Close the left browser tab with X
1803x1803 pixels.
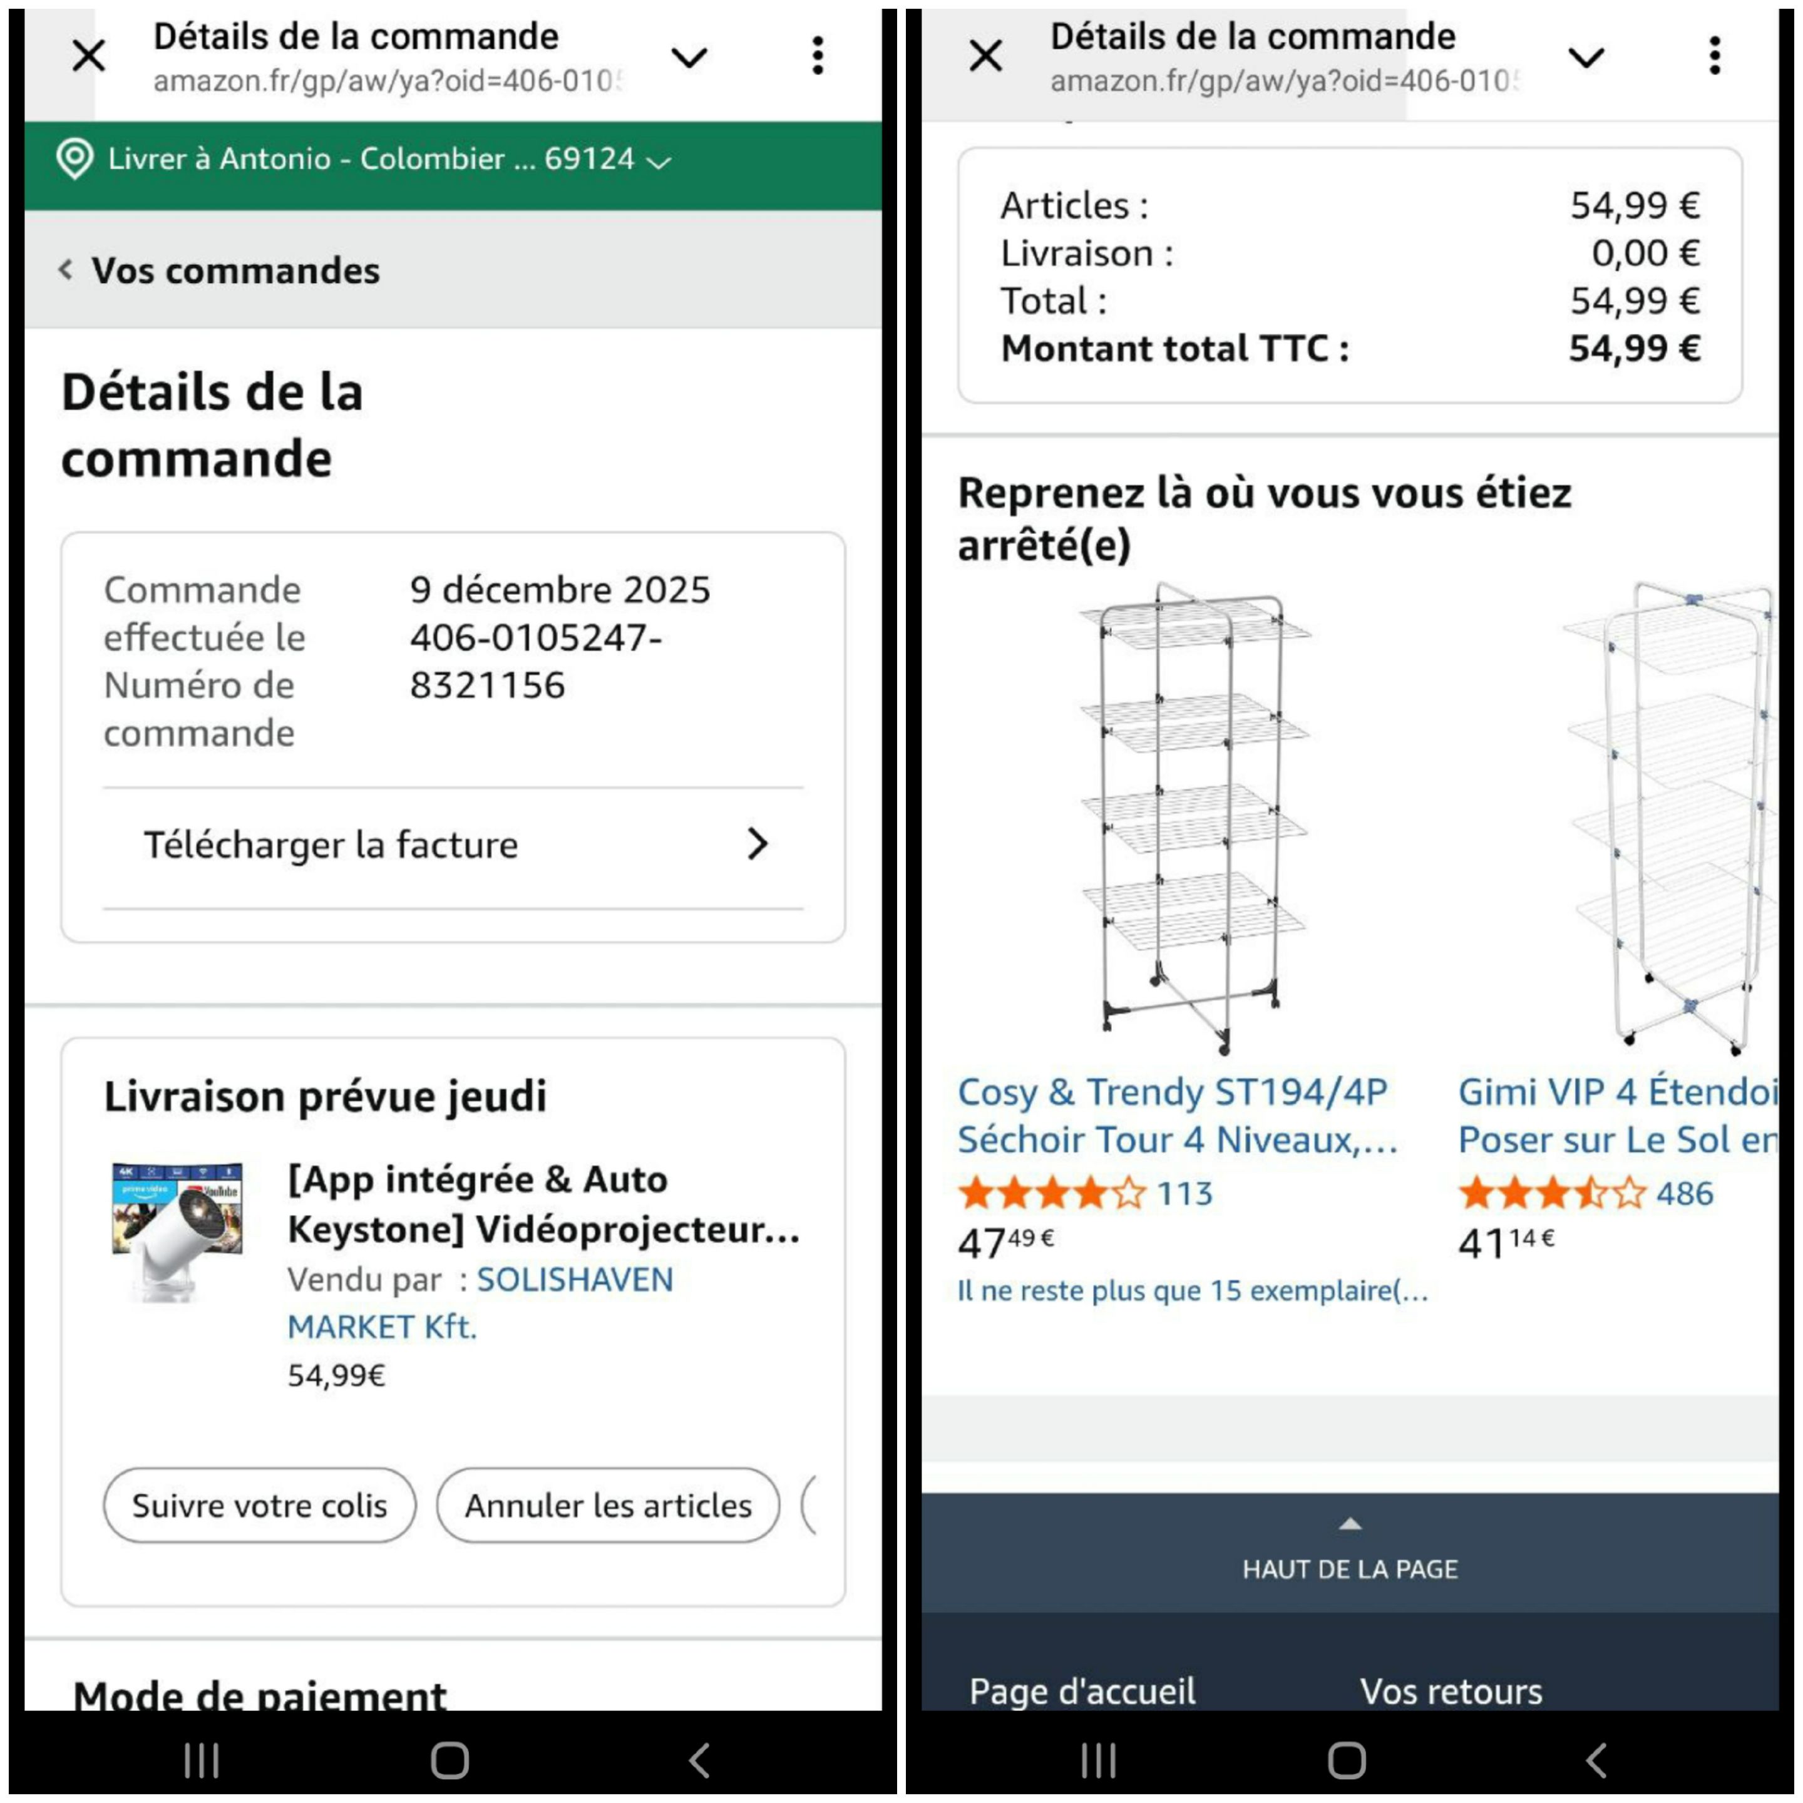[89, 56]
